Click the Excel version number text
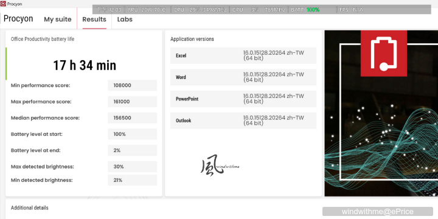Viewport: 438px width, 219px height. coord(274,55)
